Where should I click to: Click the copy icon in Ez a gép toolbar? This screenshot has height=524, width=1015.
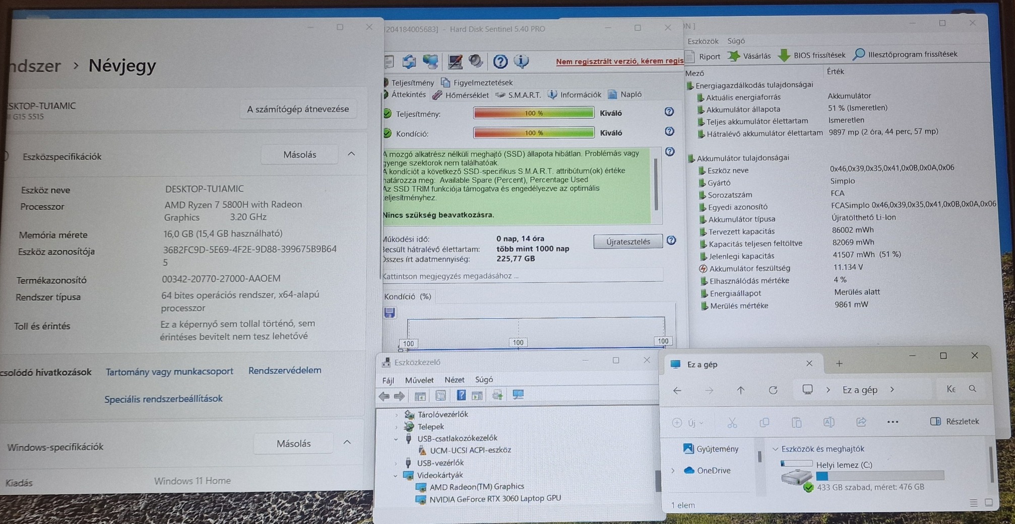click(x=765, y=422)
